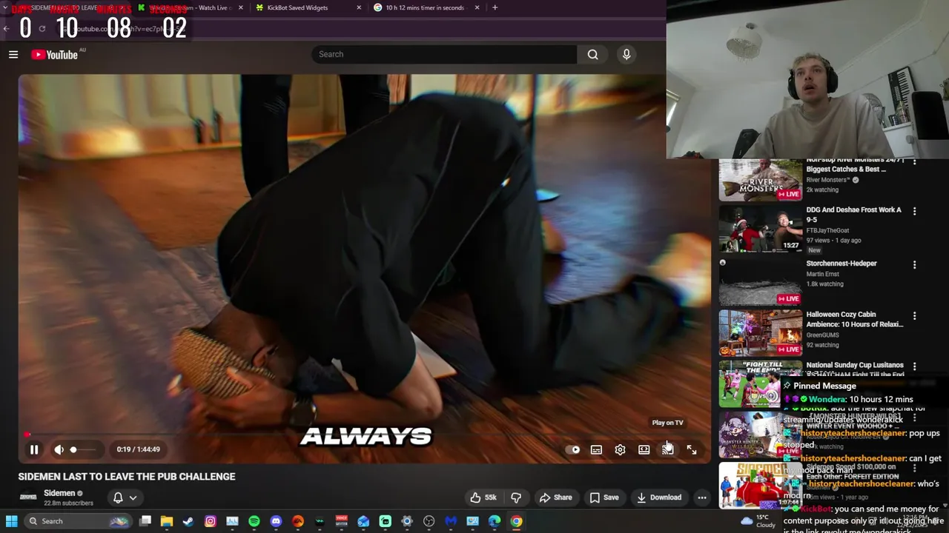Mute the video using the speaker icon
Viewport: 949px width, 533px height.
(59, 449)
